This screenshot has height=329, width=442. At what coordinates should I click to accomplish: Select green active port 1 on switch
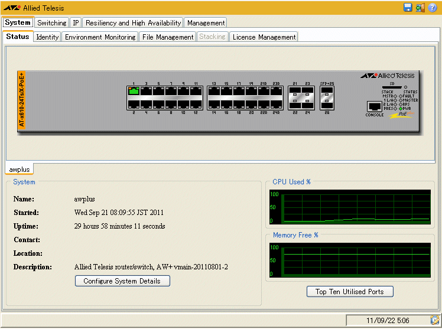[x=134, y=91]
